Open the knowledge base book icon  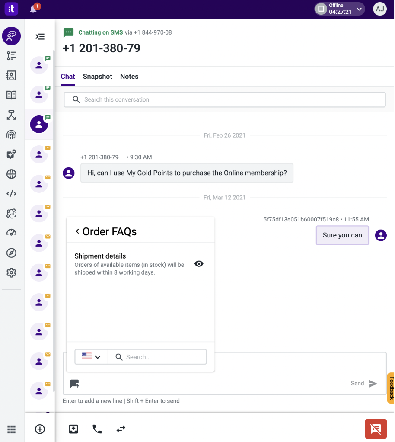[11, 95]
